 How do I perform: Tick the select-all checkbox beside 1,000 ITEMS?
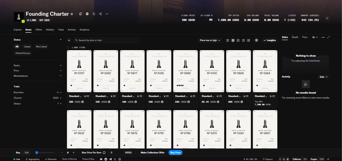68,48
